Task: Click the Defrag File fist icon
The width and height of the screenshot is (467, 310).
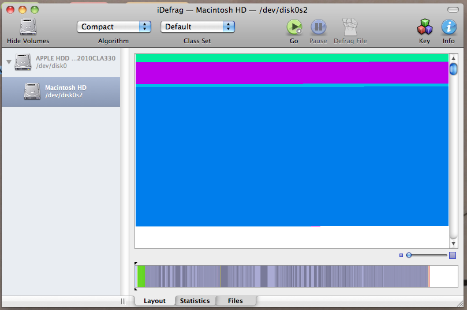Action: click(x=350, y=27)
